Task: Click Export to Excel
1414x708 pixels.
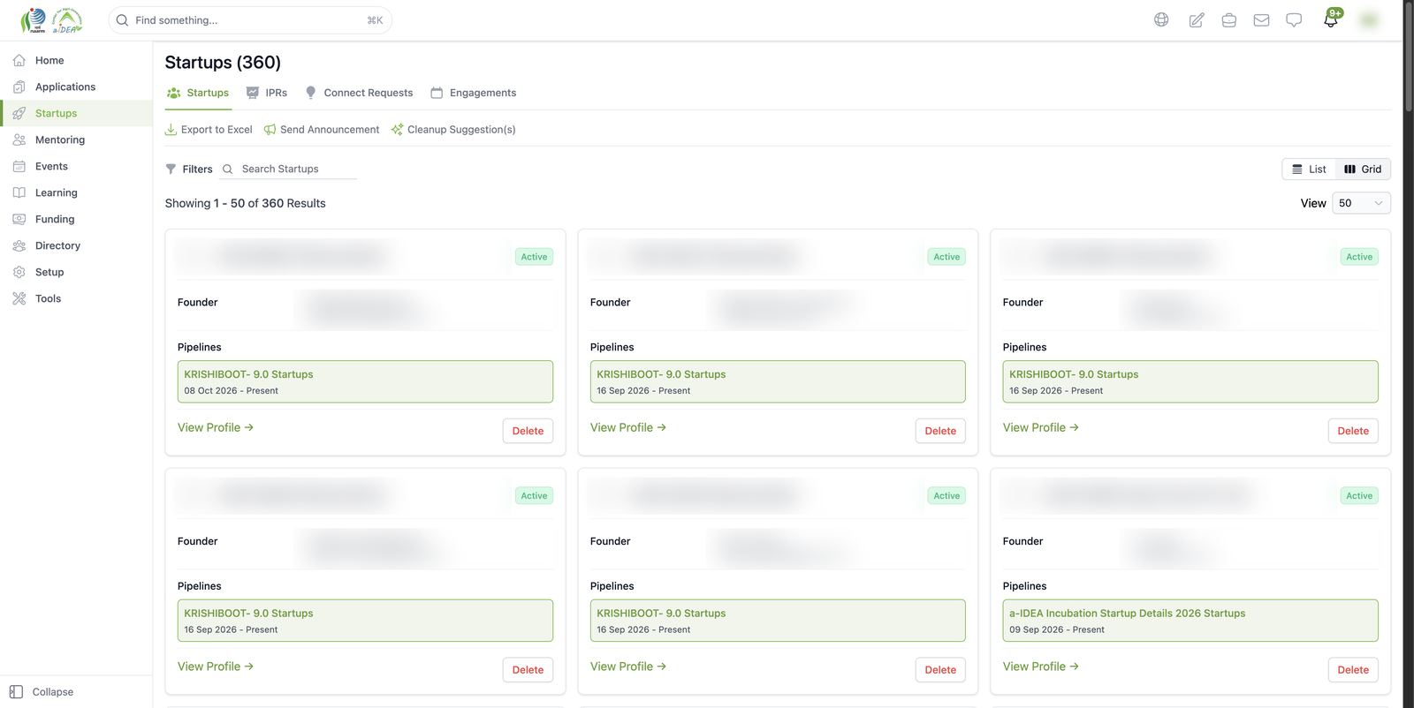Action: click(x=209, y=130)
